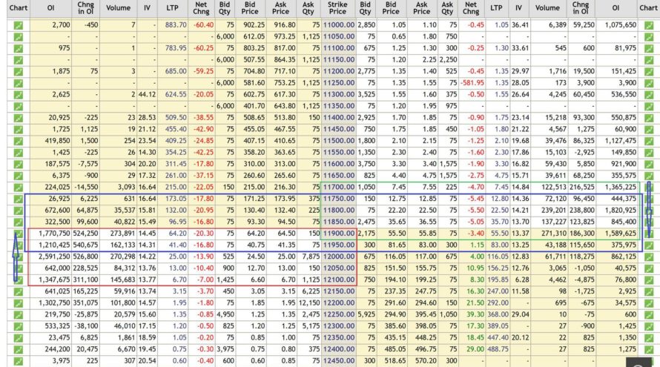Select ask quantity value 7,875

[311, 257]
